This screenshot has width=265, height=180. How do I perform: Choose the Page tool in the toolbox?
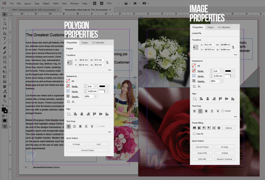(x=5, y=24)
